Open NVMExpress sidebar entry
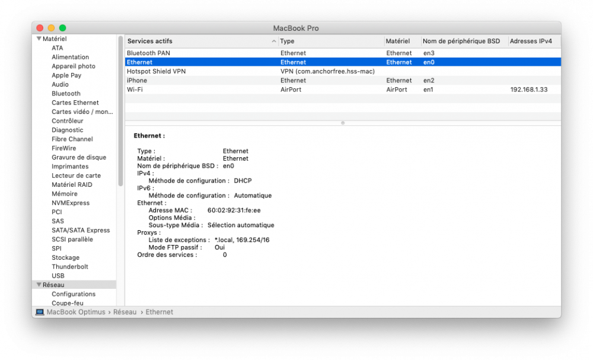 click(71, 203)
